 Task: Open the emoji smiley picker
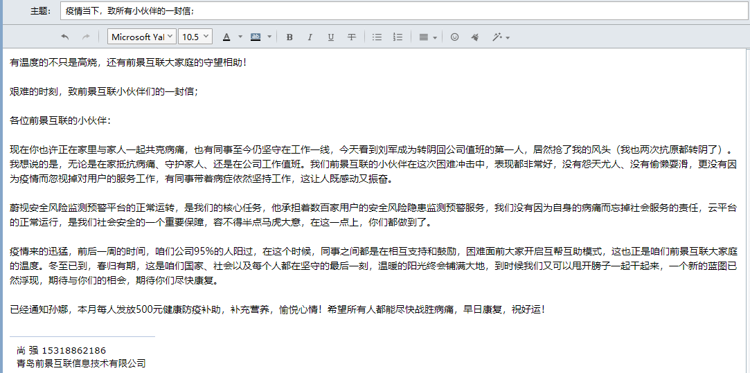454,37
